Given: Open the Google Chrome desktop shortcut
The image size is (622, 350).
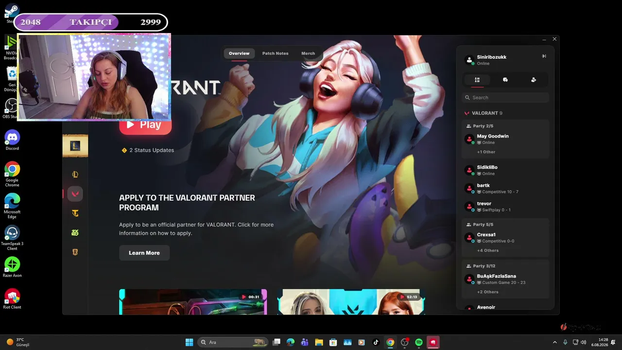Looking at the screenshot, I should pyautogui.click(x=12, y=174).
